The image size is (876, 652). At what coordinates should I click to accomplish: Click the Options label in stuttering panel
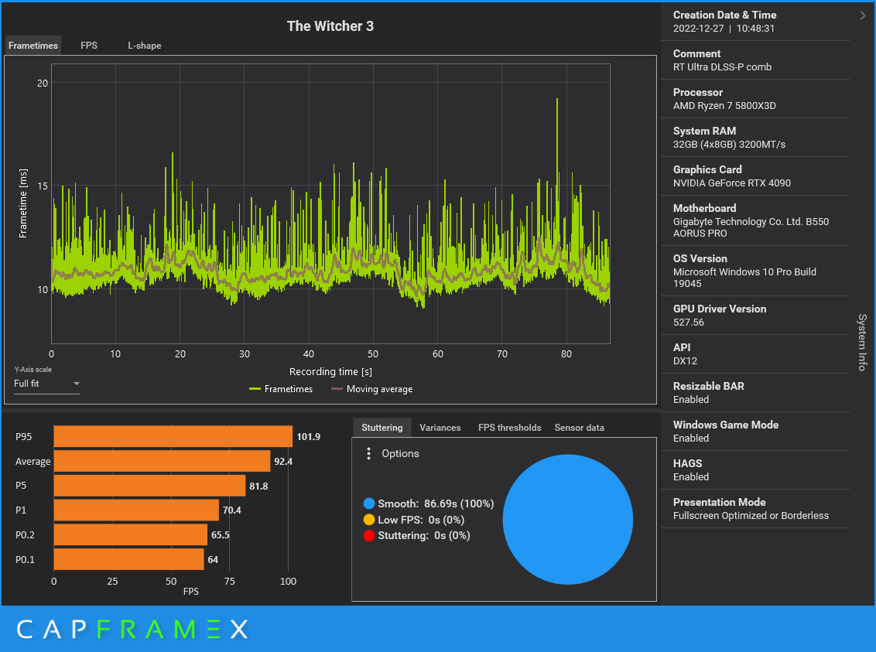pyautogui.click(x=400, y=453)
